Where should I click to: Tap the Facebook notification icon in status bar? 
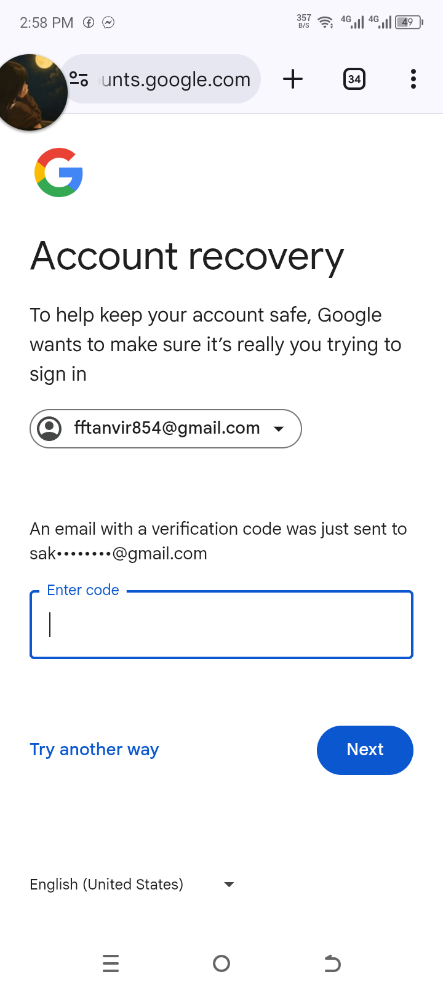[89, 23]
